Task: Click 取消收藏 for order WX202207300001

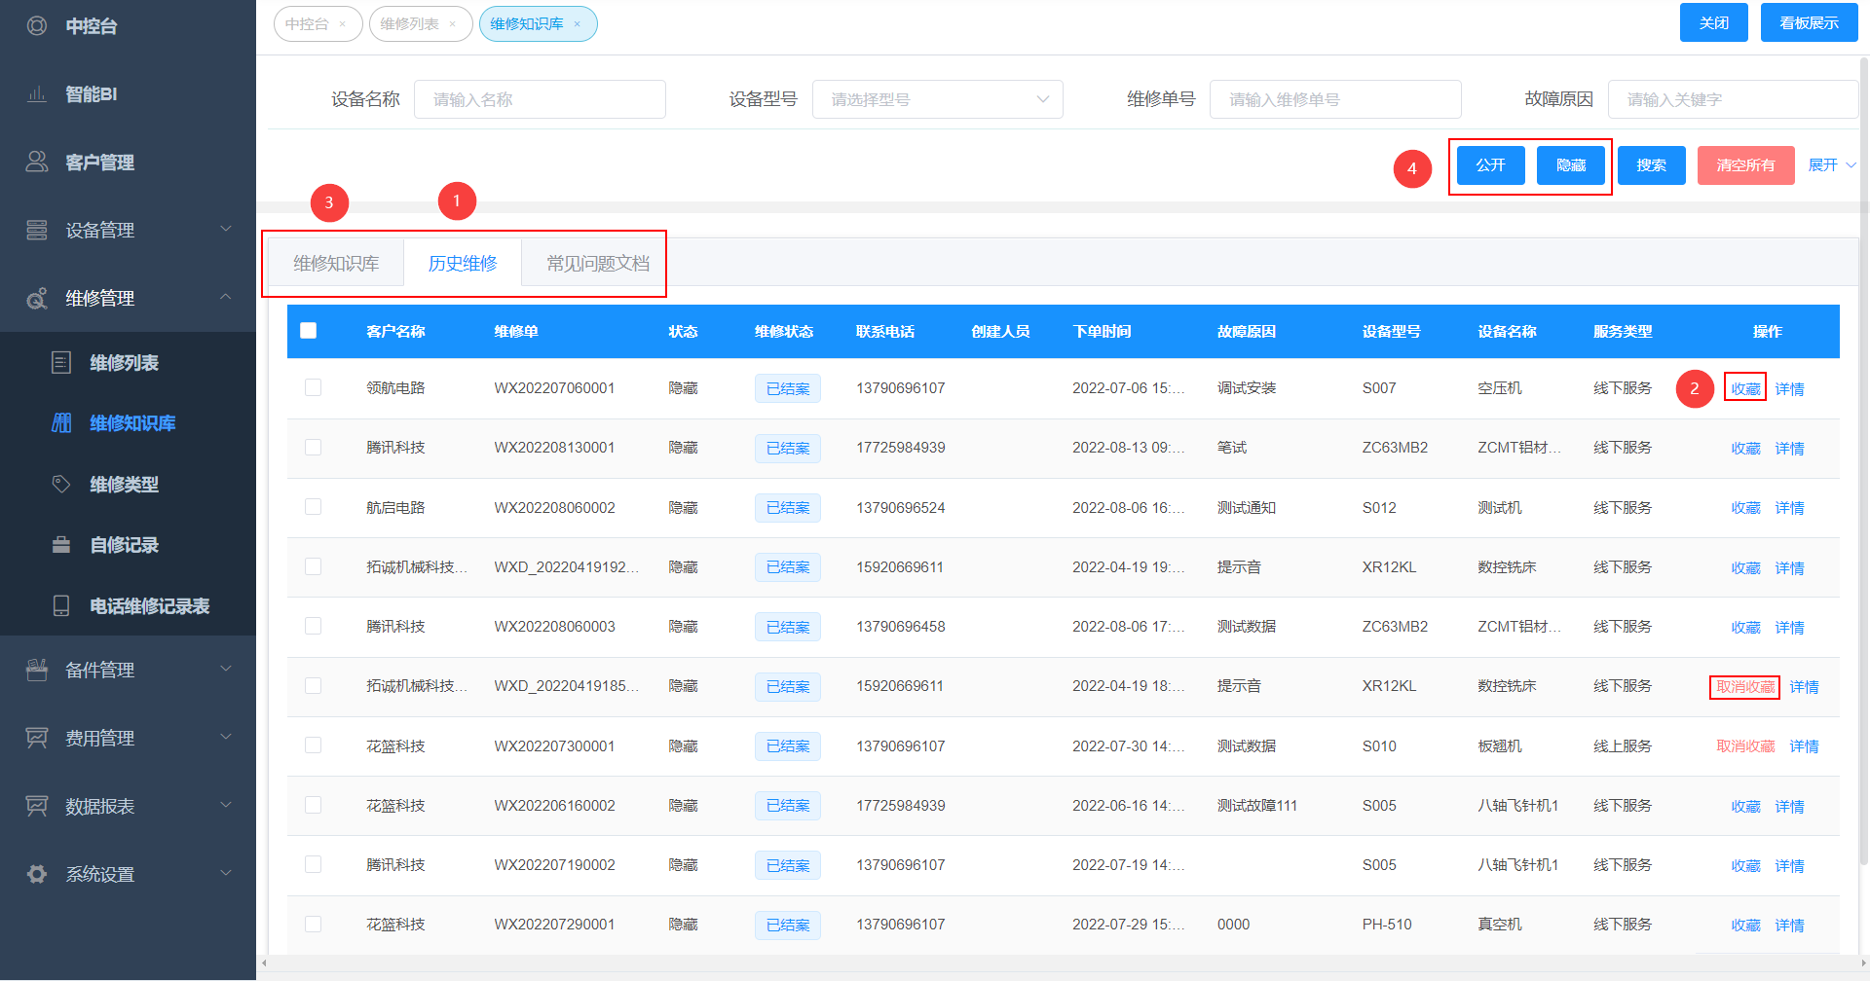Action: pyautogui.click(x=1744, y=746)
